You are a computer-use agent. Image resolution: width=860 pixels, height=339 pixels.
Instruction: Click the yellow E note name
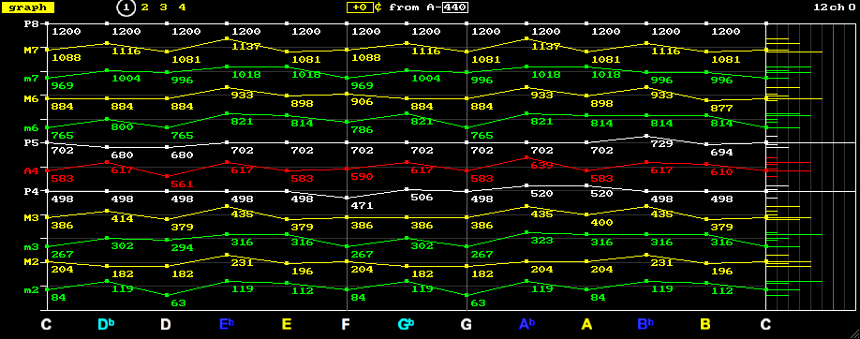pos(287,324)
